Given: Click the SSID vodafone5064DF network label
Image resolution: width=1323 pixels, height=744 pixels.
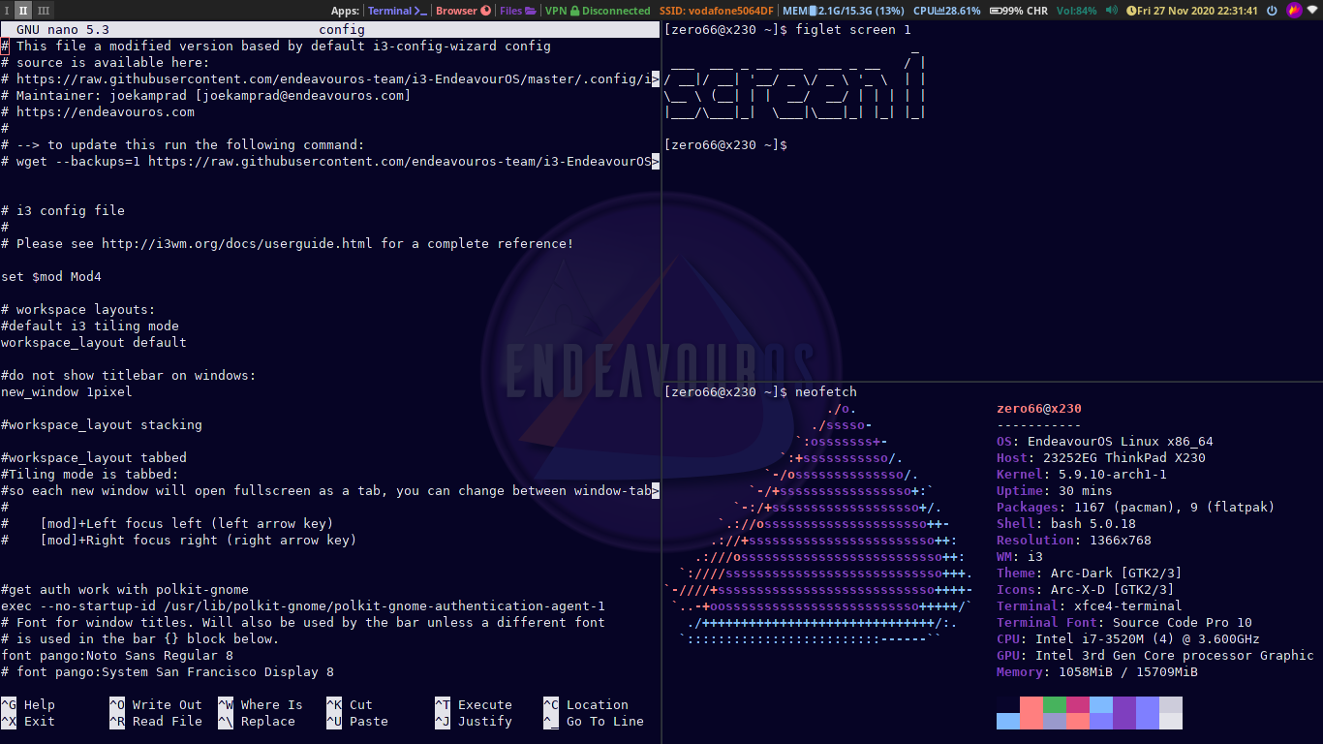Looking at the screenshot, I should pyautogui.click(x=716, y=11).
